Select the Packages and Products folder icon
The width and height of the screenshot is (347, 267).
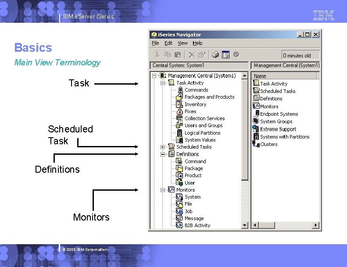tap(179, 97)
